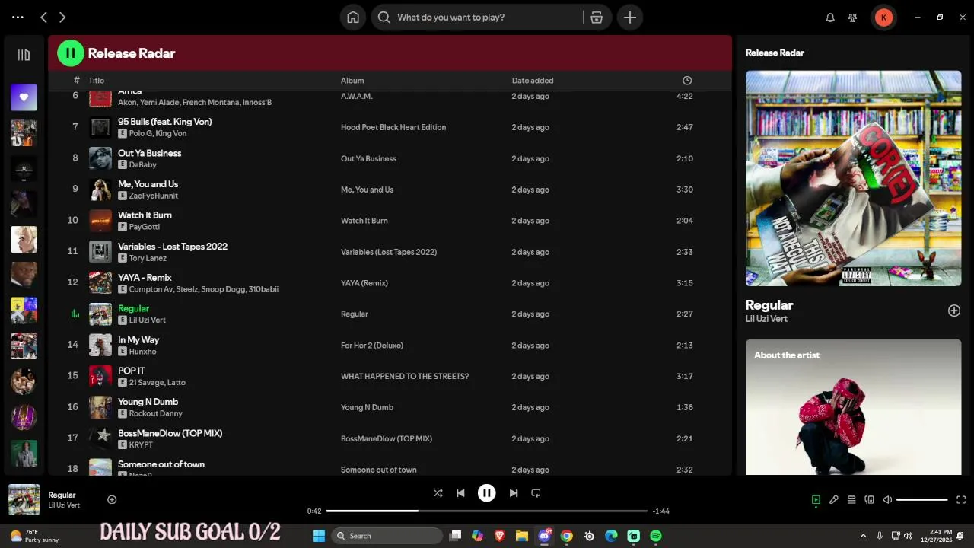The image size is (974, 548).
Task: Select the track In My Way
Action: click(138, 340)
